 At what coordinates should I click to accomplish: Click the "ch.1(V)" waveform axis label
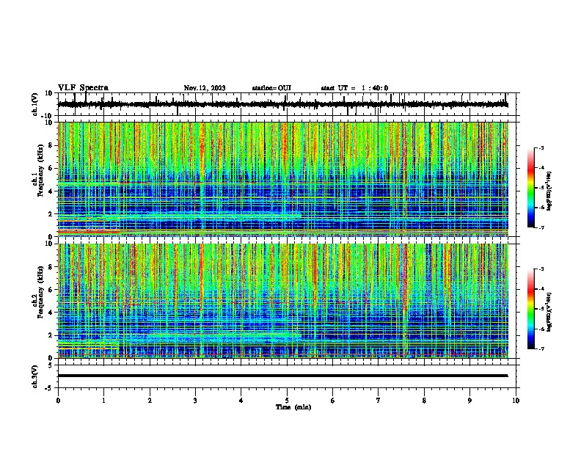pyautogui.click(x=35, y=104)
